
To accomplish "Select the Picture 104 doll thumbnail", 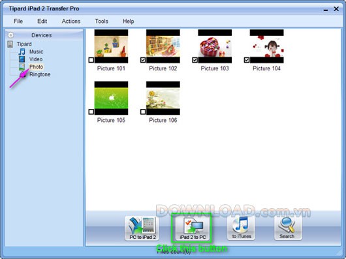I will [267, 46].
